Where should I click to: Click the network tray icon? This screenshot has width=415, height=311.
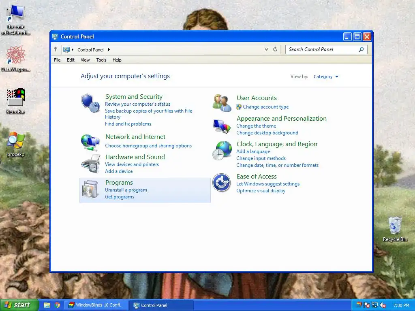coord(374,305)
